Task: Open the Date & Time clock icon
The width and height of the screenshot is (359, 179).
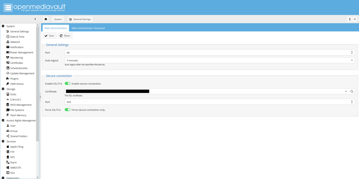Action: coord(8,37)
